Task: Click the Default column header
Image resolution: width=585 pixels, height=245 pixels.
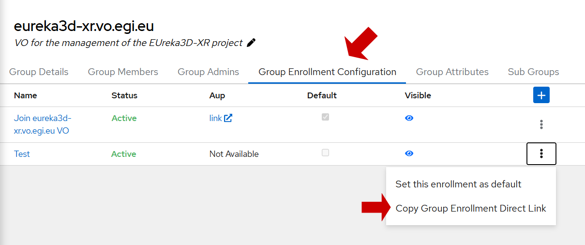Action: [x=322, y=95]
